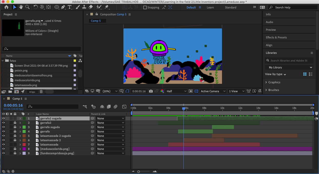Delete selected item with trash icon
This screenshot has height=174, width=319.
41,91
